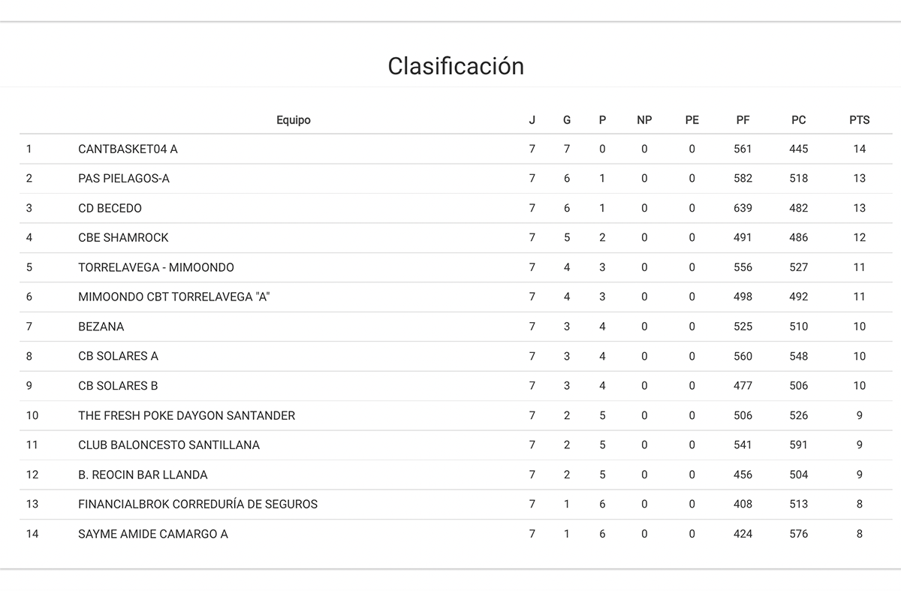Screen dimensions: 901x591
Task: Click on CD BECEDO team name
Action: [x=110, y=208]
